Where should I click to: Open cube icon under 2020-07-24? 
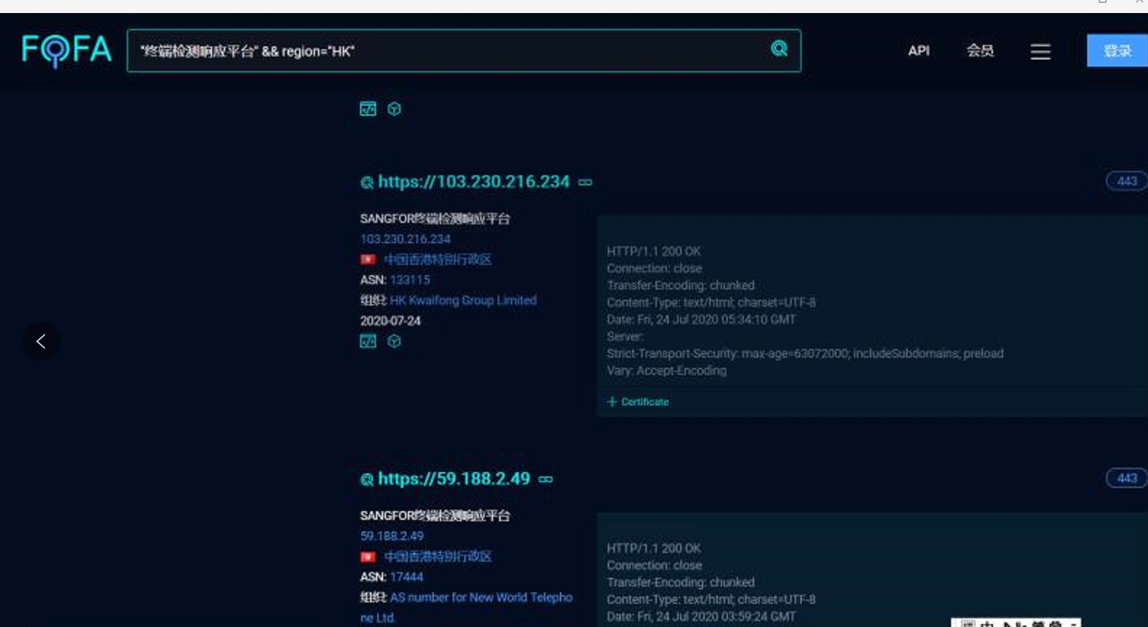(394, 341)
